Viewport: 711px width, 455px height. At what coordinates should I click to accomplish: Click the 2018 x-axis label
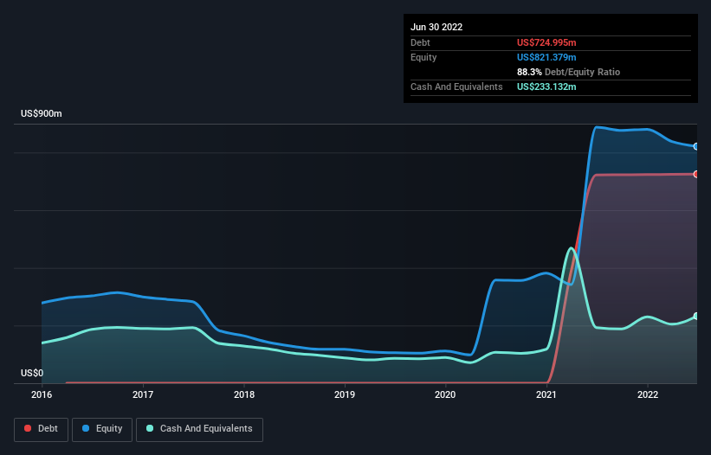click(244, 394)
